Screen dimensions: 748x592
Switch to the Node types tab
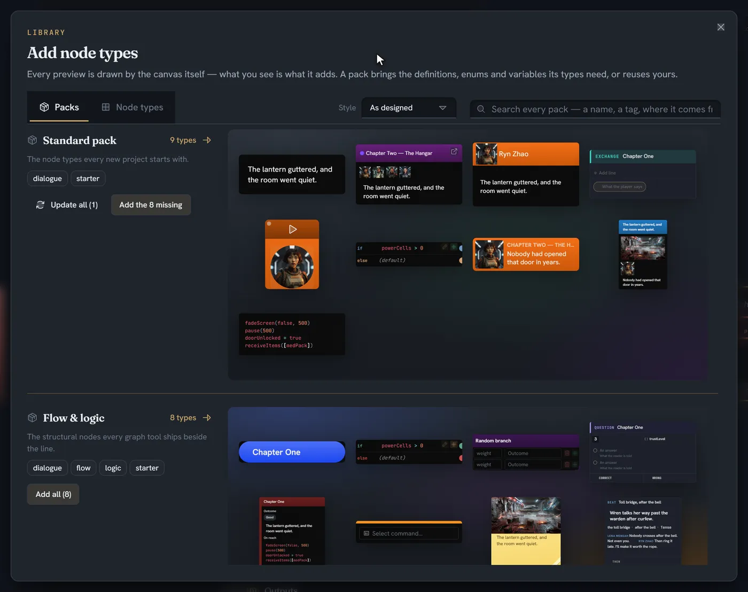tap(132, 107)
